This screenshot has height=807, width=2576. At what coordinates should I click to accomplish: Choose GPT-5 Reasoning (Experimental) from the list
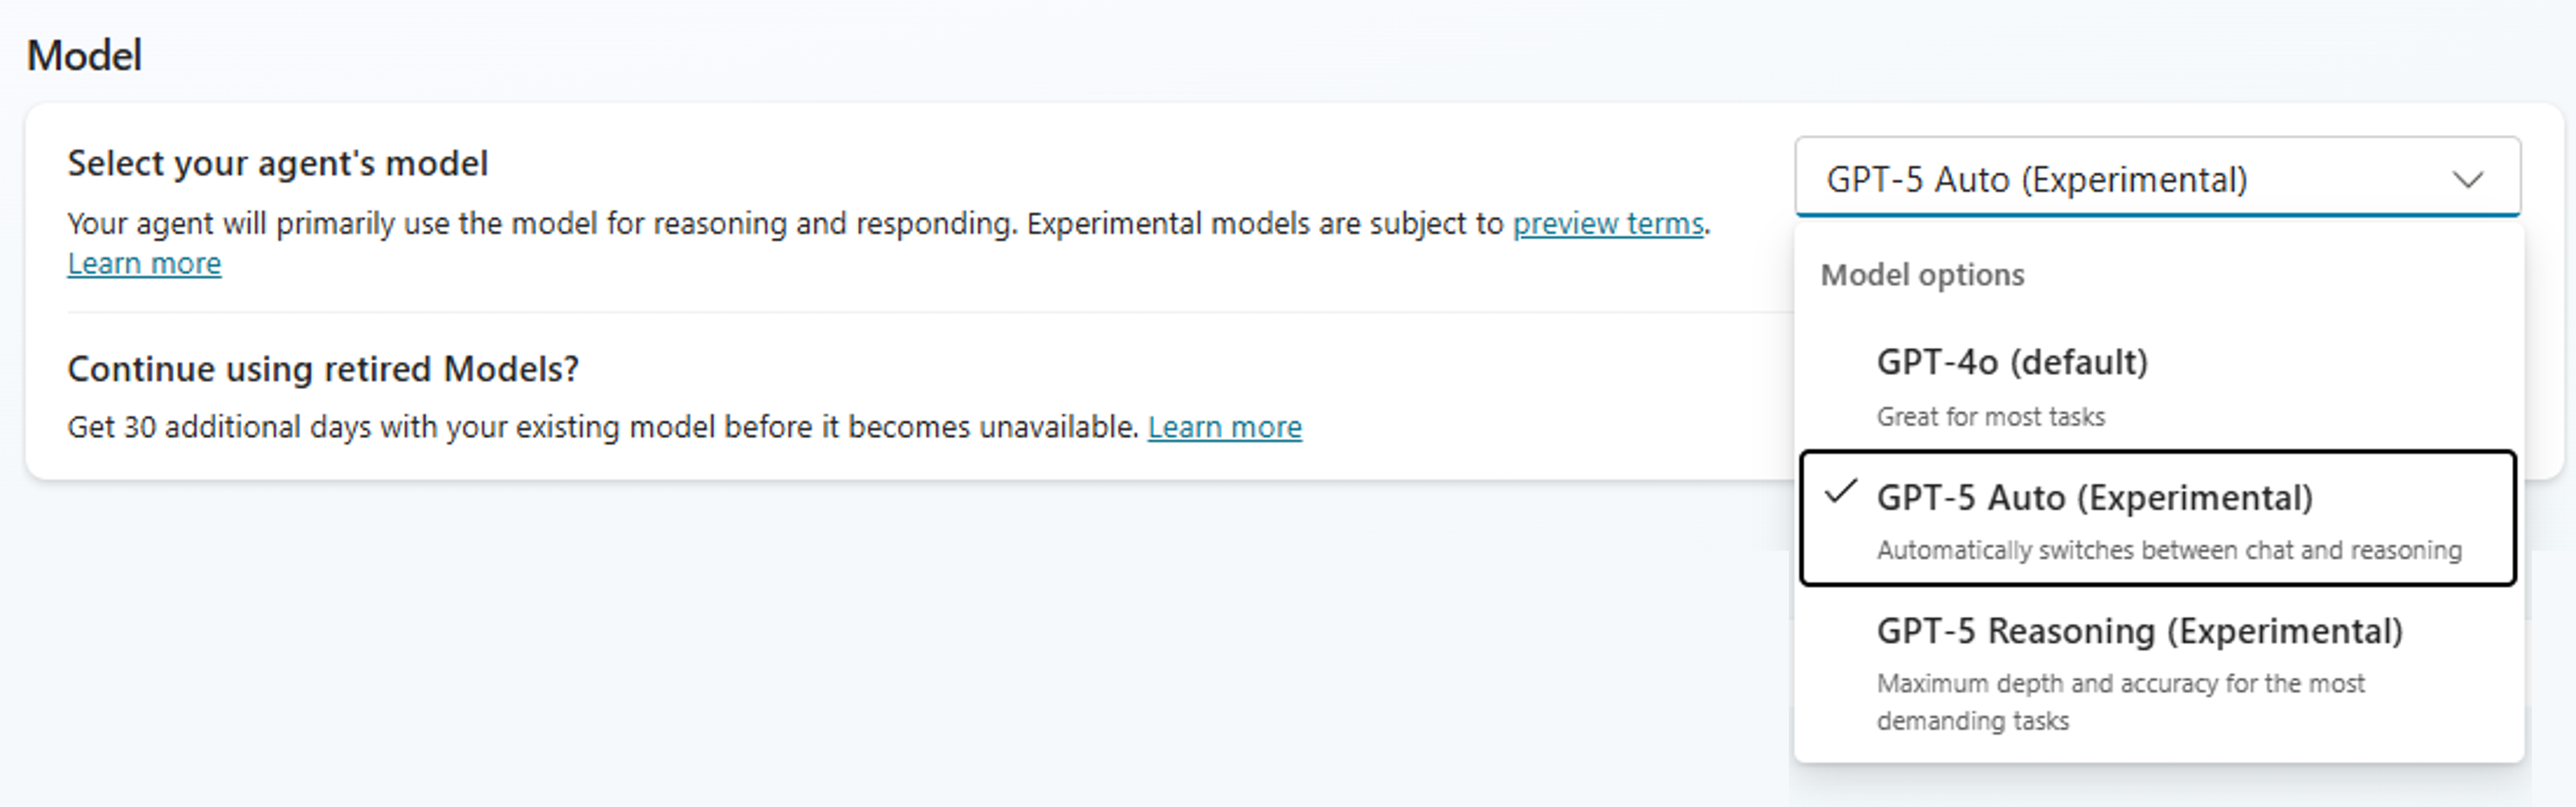point(2157,674)
